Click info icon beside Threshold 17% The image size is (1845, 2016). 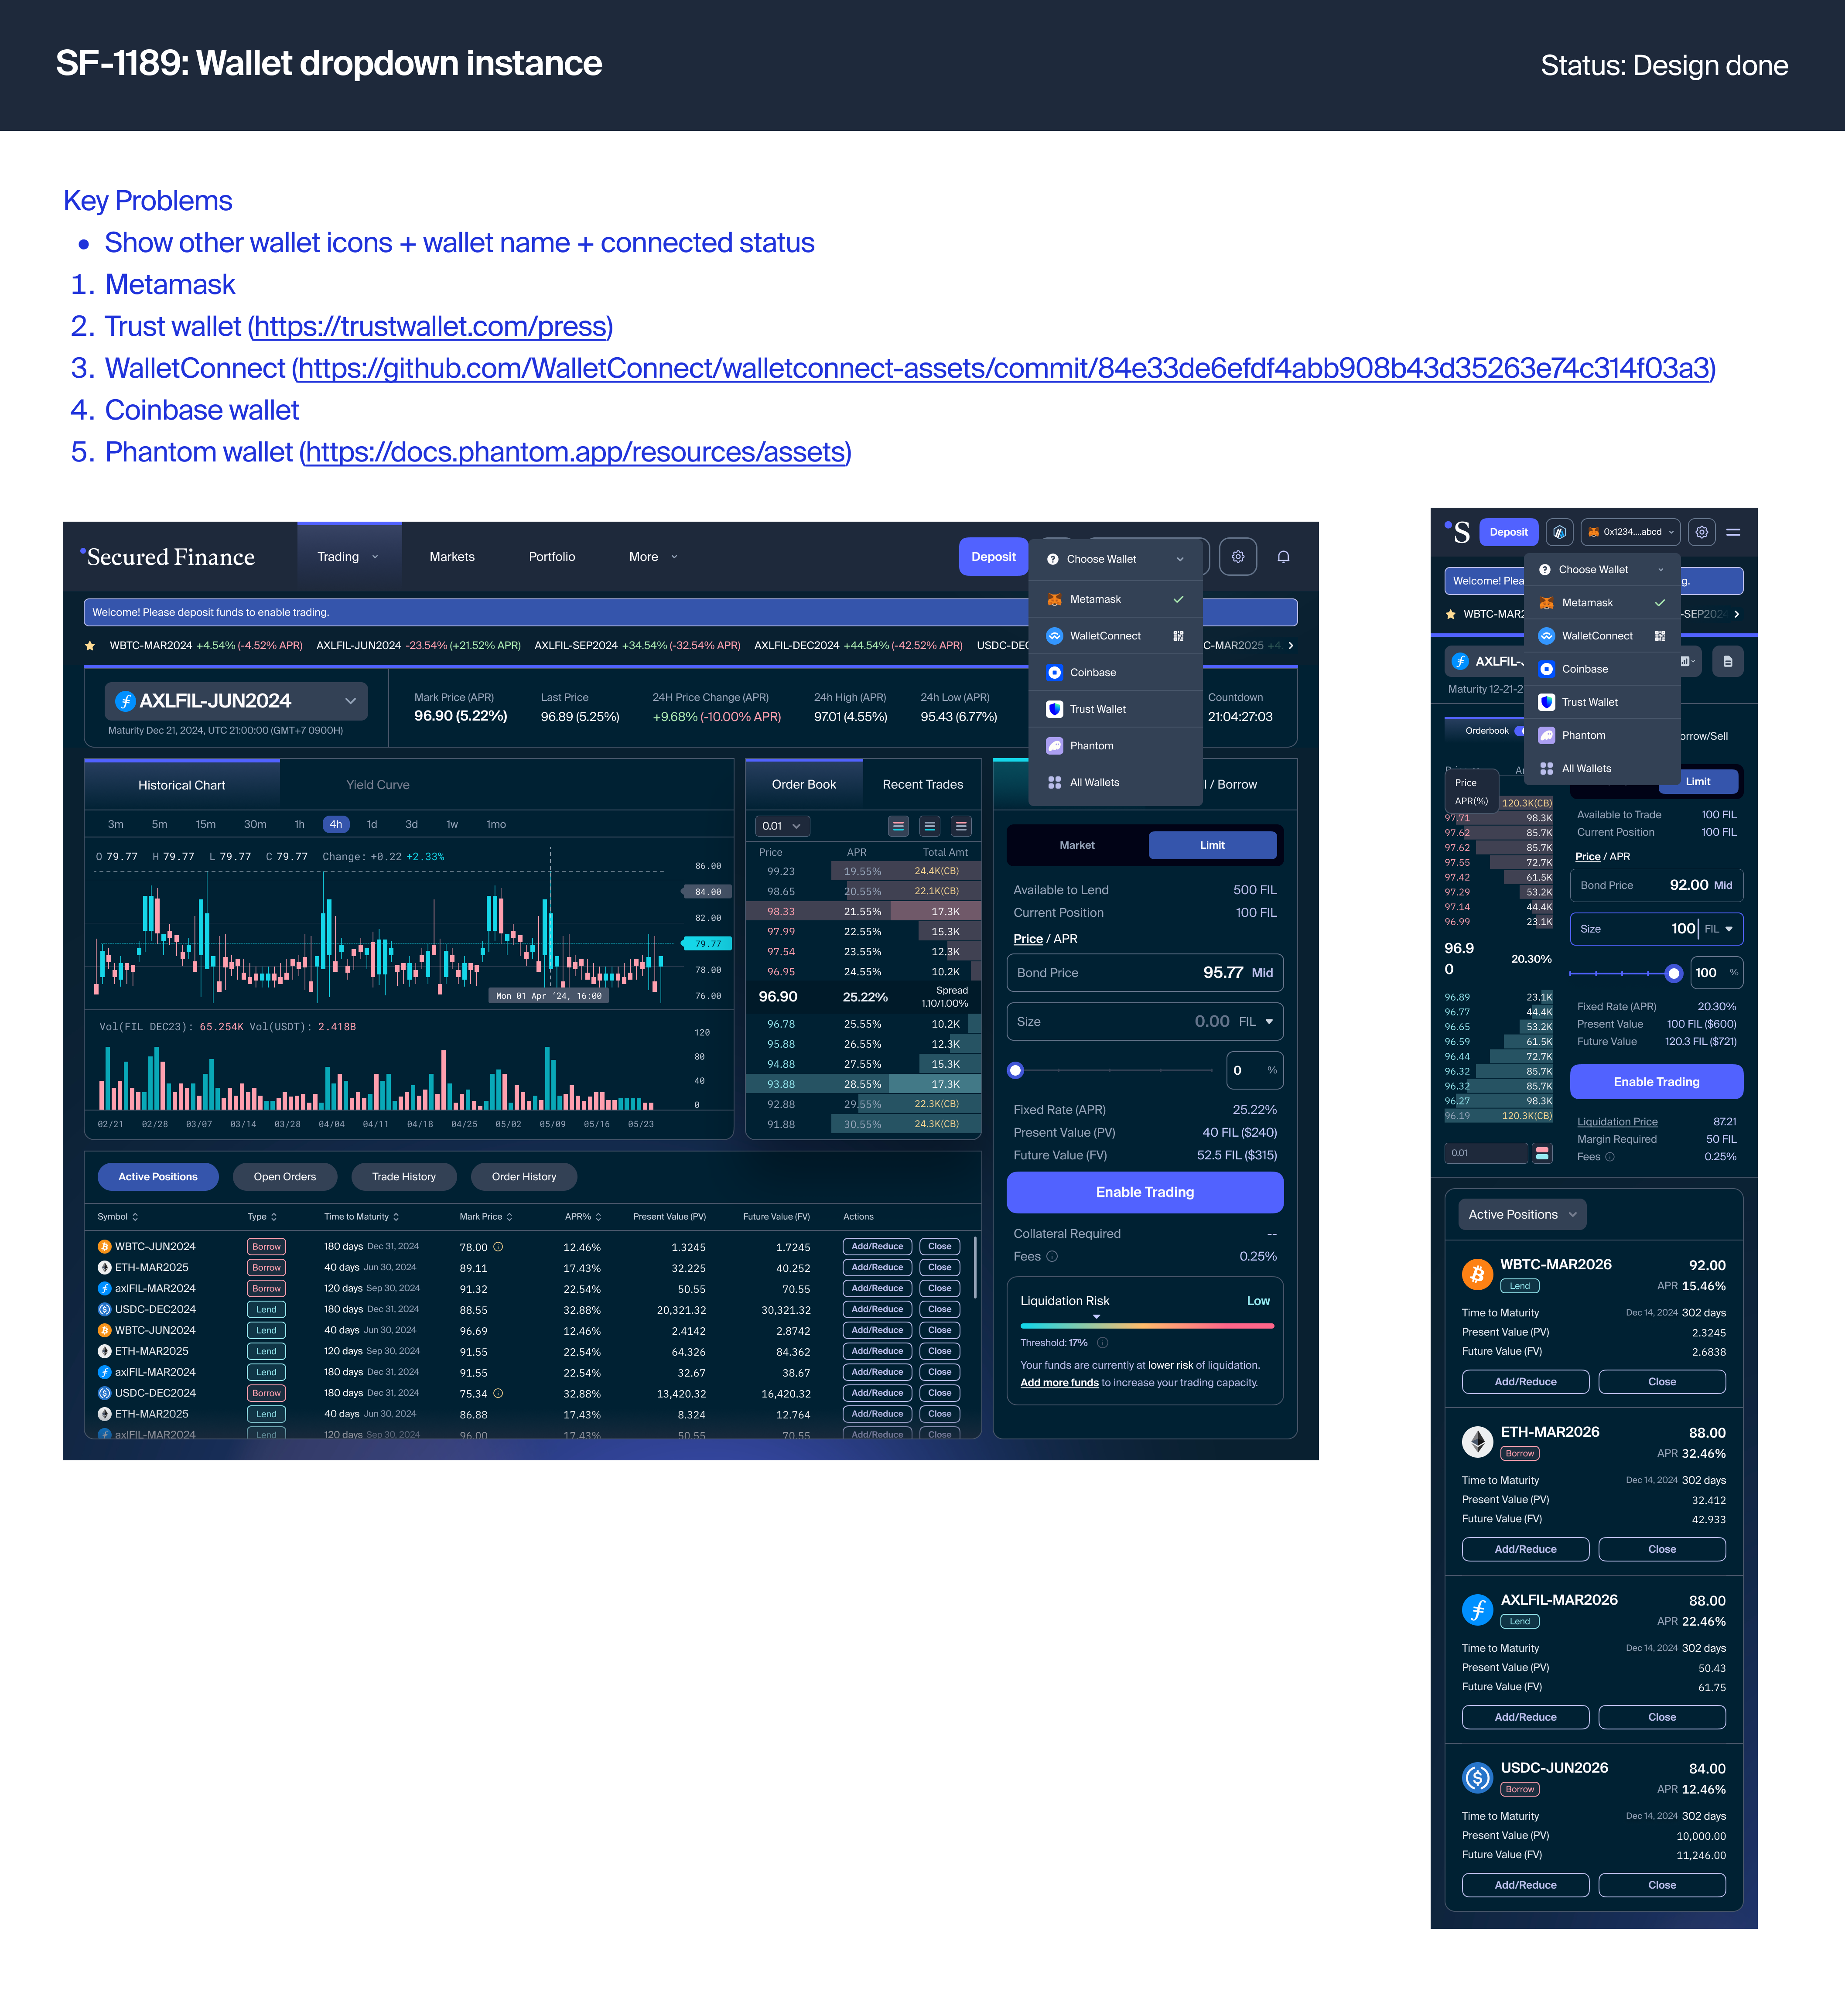pyautogui.click(x=1103, y=1343)
